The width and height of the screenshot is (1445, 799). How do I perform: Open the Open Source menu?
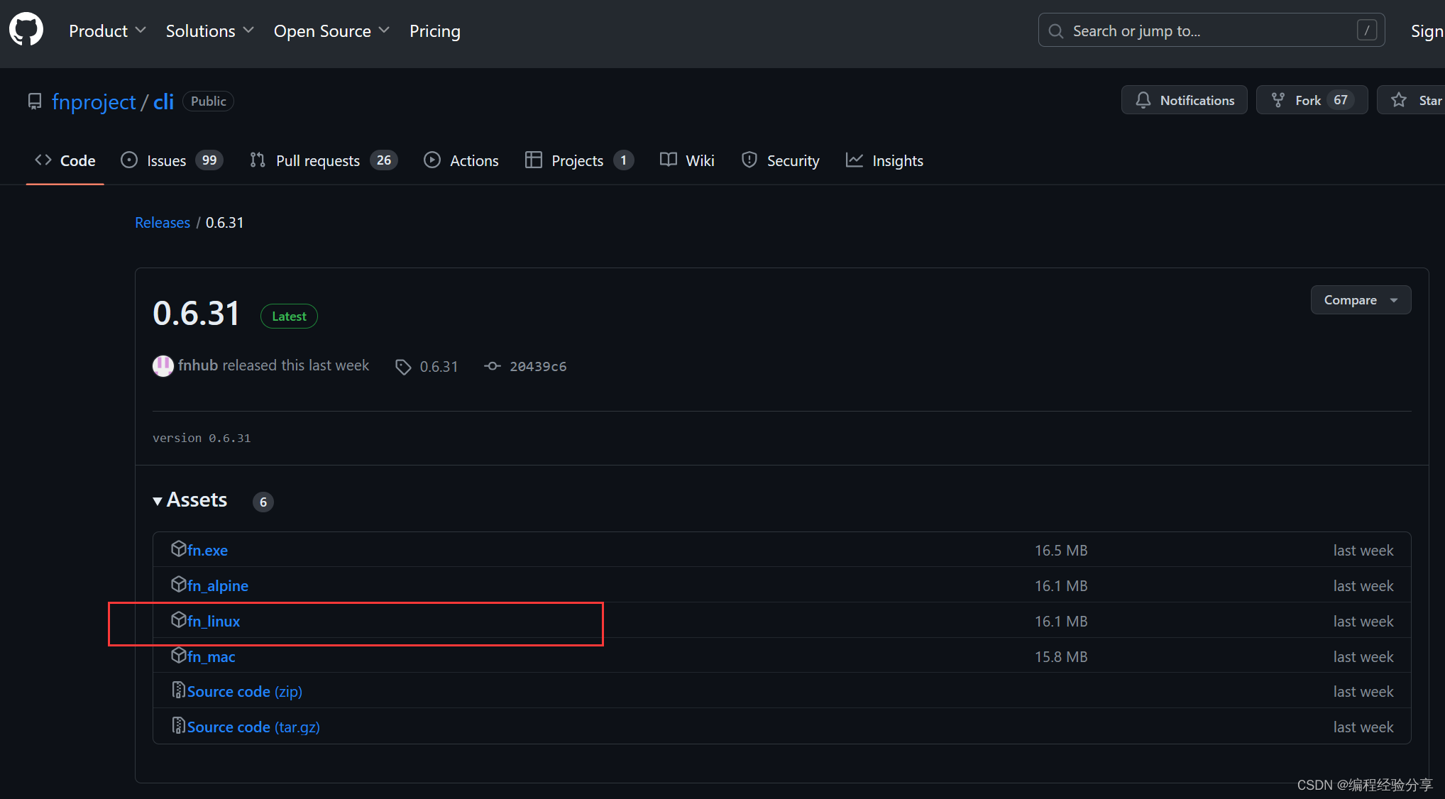331,31
